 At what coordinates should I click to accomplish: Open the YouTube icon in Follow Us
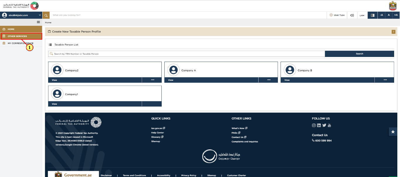click(329, 125)
